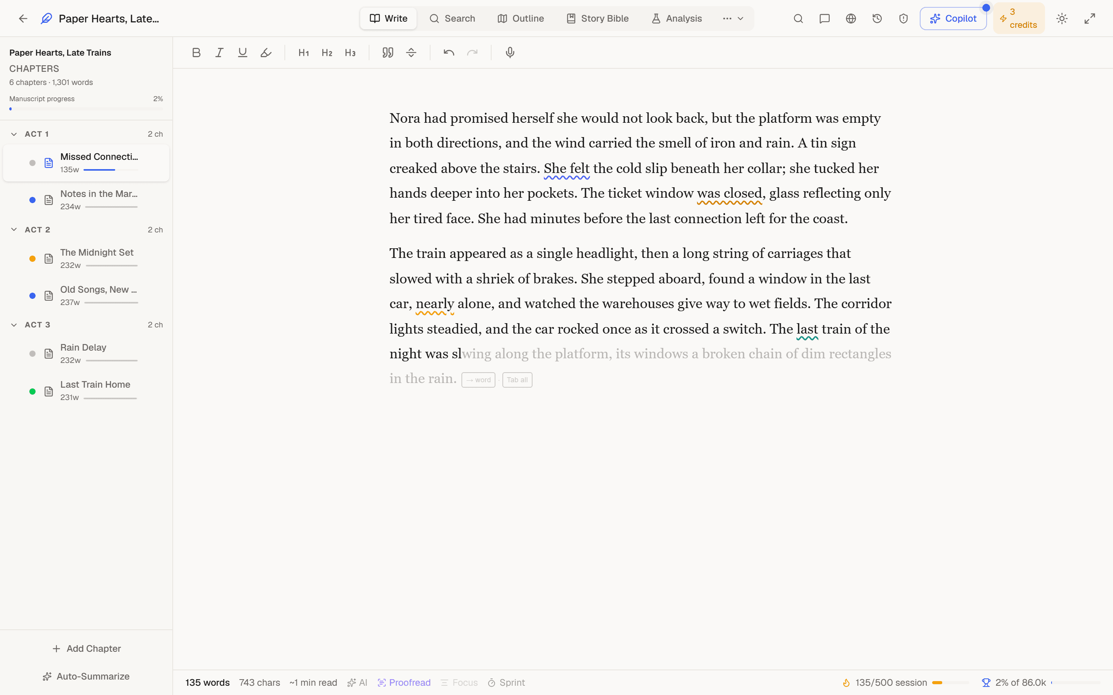Image resolution: width=1113 pixels, height=695 pixels.
Task: Open the Notes in the Margins chapter
Action: [x=86, y=200]
